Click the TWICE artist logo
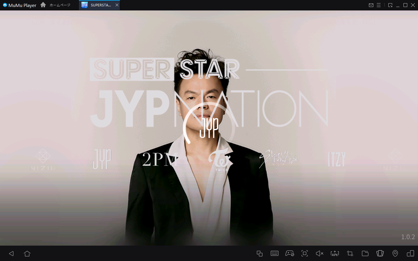Image resolution: width=418 pixels, height=261 pixels. point(221,160)
